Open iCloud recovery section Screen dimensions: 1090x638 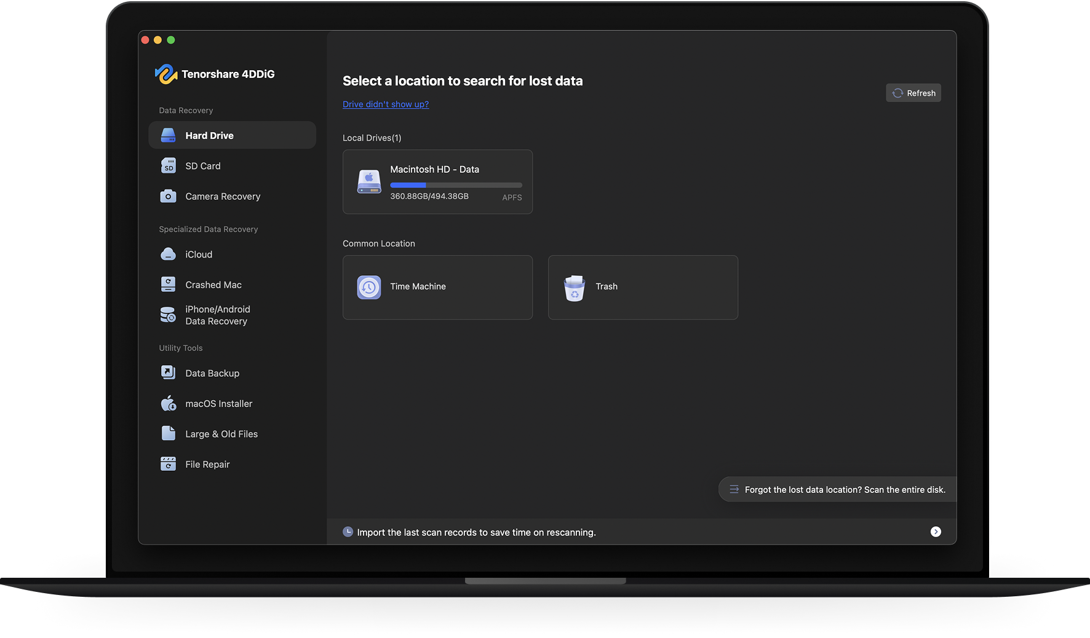233,254
